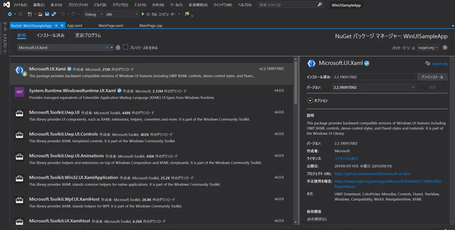Click the package list vertical scrollbar
Screen dimensions: 455x230
pos(296,140)
